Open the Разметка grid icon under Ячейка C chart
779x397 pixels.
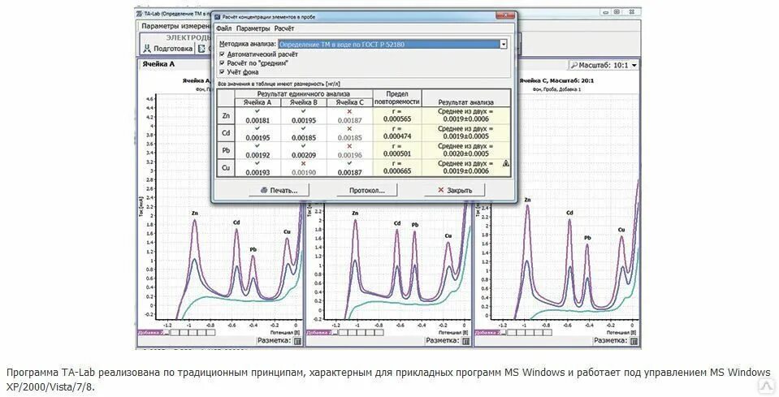point(634,342)
